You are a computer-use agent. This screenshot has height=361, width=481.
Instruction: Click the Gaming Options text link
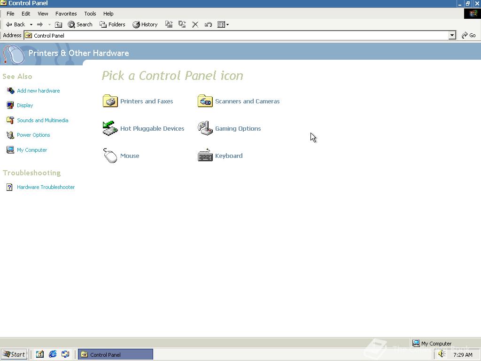point(238,129)
